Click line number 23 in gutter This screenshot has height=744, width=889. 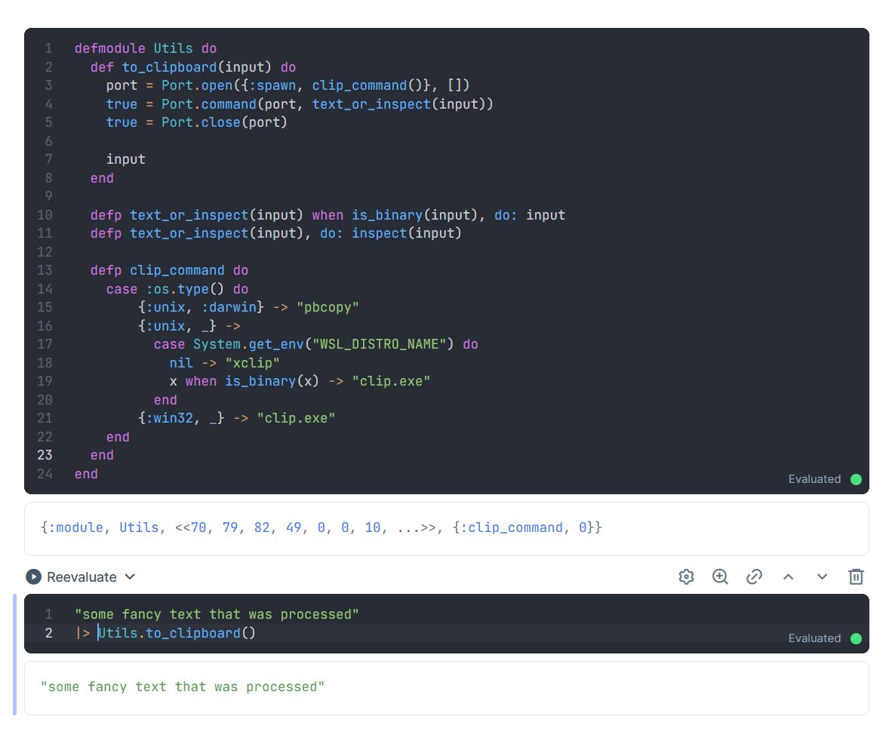tap(45, 455)
